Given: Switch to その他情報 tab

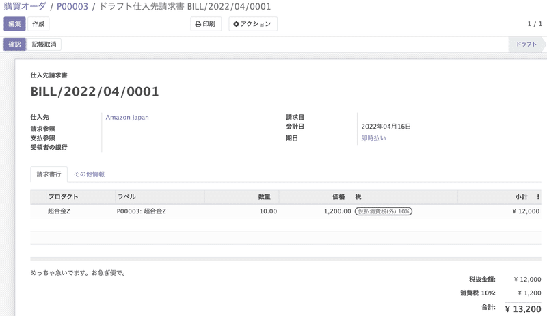Looking at the screenshot, I should tap(90, 174).
